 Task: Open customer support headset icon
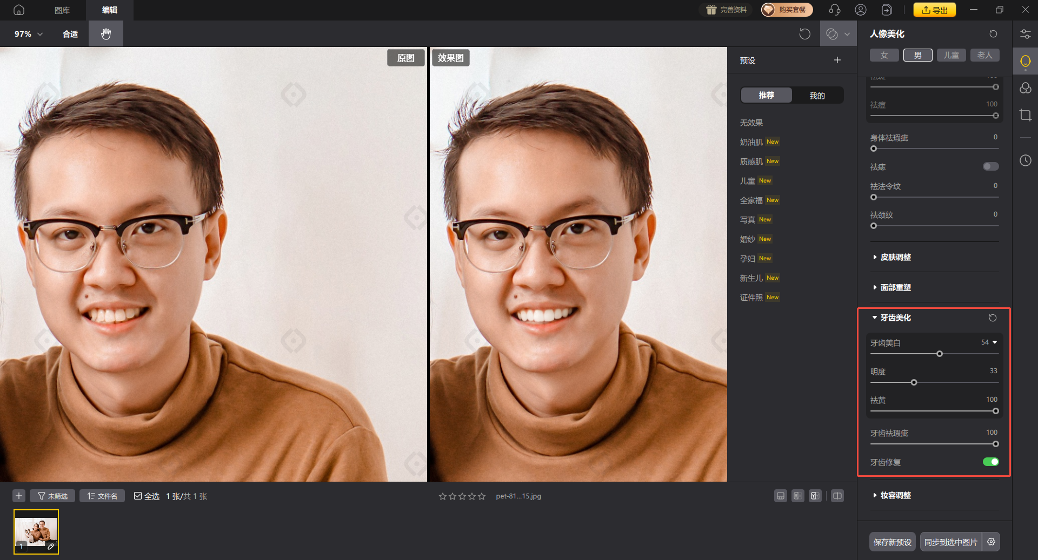click(x=835, y=10)
